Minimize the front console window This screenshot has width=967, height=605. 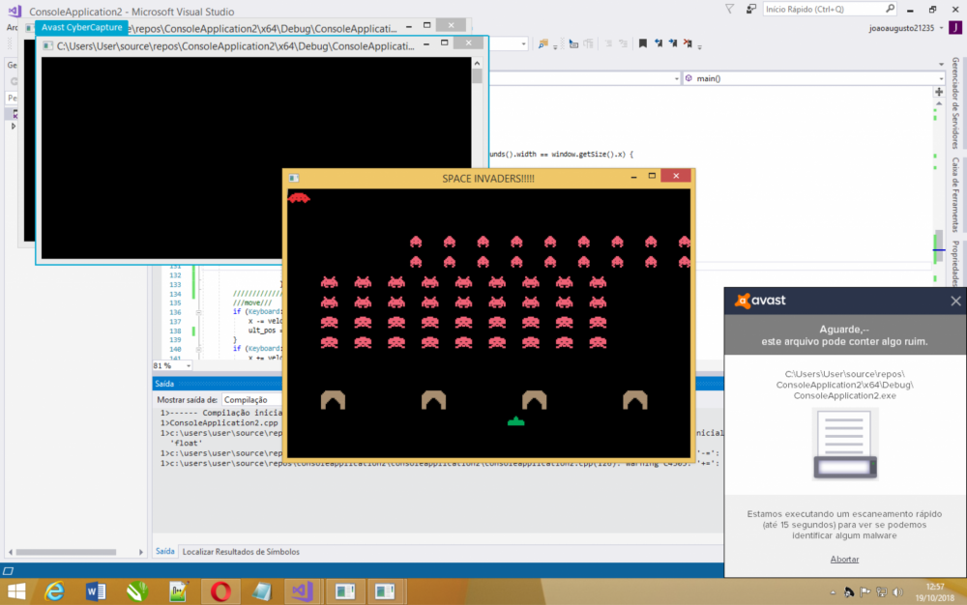(426, 44)
